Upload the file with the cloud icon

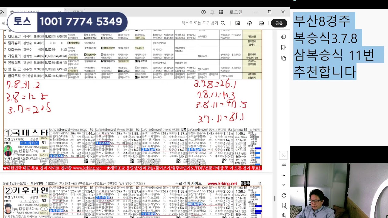pos(249,23)
